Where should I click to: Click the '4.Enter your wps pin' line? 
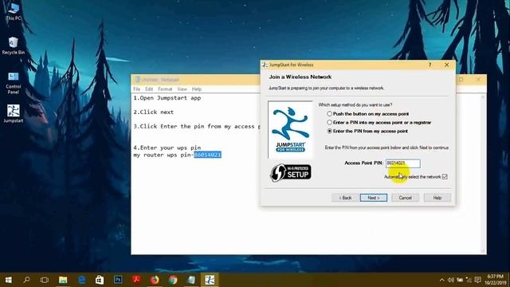pyautogui.click(x=167, y=147)
